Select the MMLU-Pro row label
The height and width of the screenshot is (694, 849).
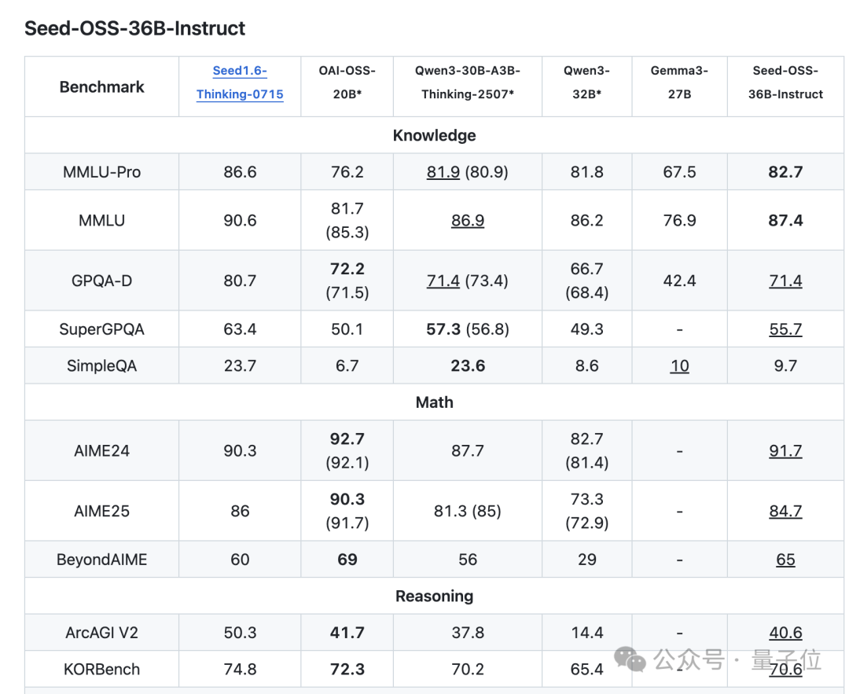pos(102,172)
